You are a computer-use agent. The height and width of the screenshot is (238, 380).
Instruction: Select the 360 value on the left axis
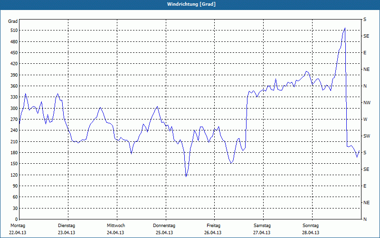click(x=14, y=86)
